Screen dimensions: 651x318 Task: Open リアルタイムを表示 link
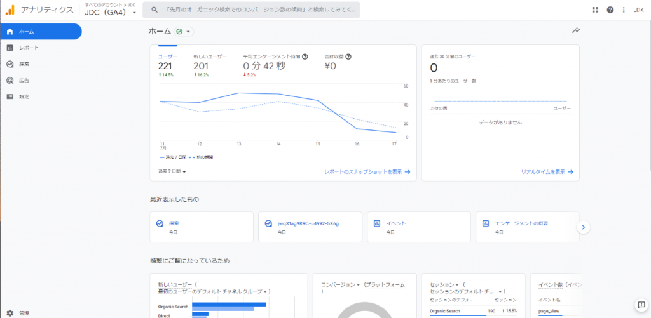(547, 171)
